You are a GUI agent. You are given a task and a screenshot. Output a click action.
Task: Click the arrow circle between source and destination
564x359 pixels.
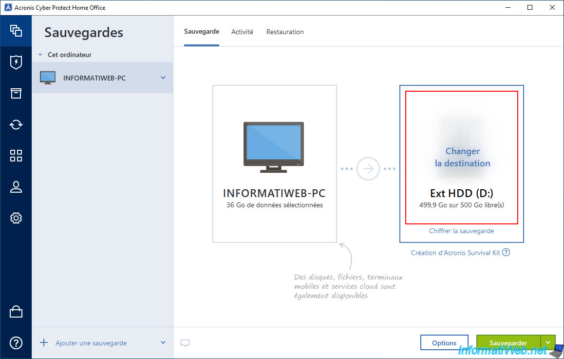368,168
